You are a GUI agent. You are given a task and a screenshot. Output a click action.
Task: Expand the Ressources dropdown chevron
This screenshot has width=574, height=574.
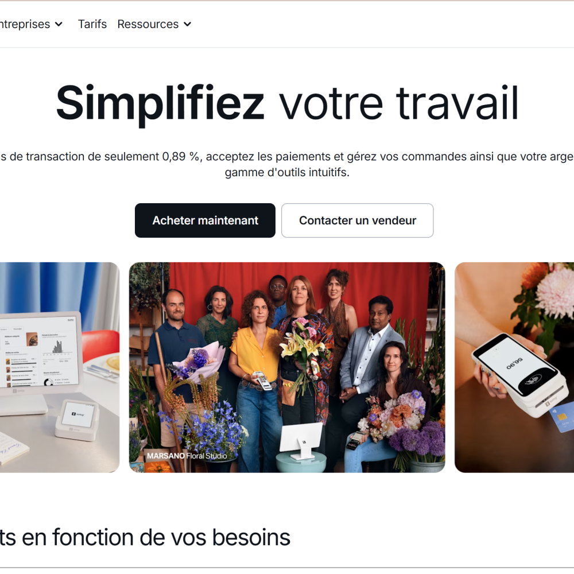point(188,25)
